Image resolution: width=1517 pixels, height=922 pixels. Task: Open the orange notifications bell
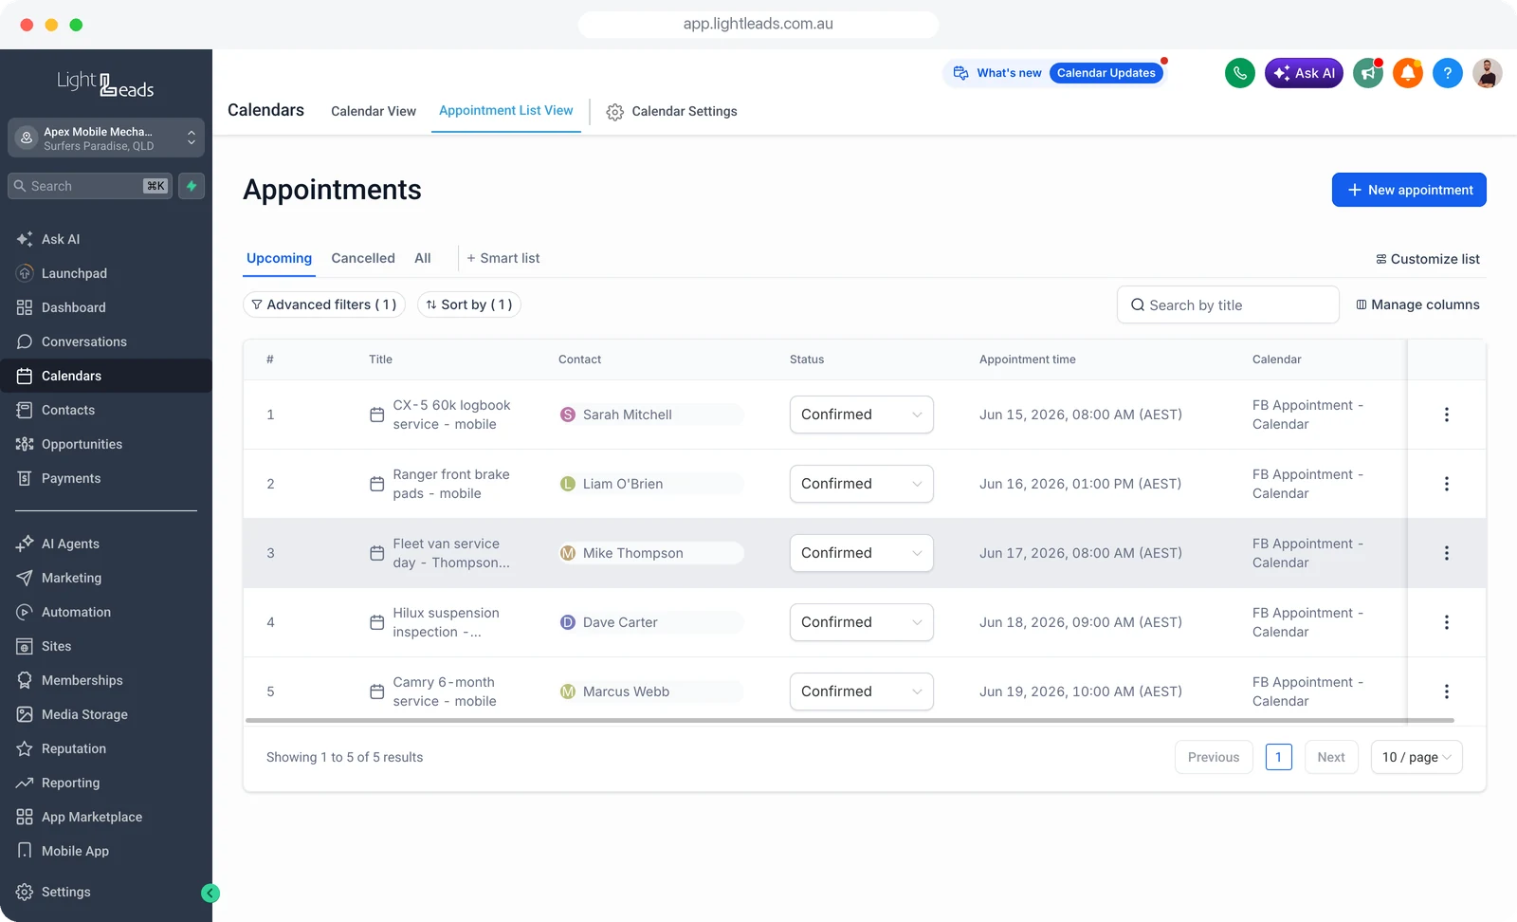tap(1407, 73)
